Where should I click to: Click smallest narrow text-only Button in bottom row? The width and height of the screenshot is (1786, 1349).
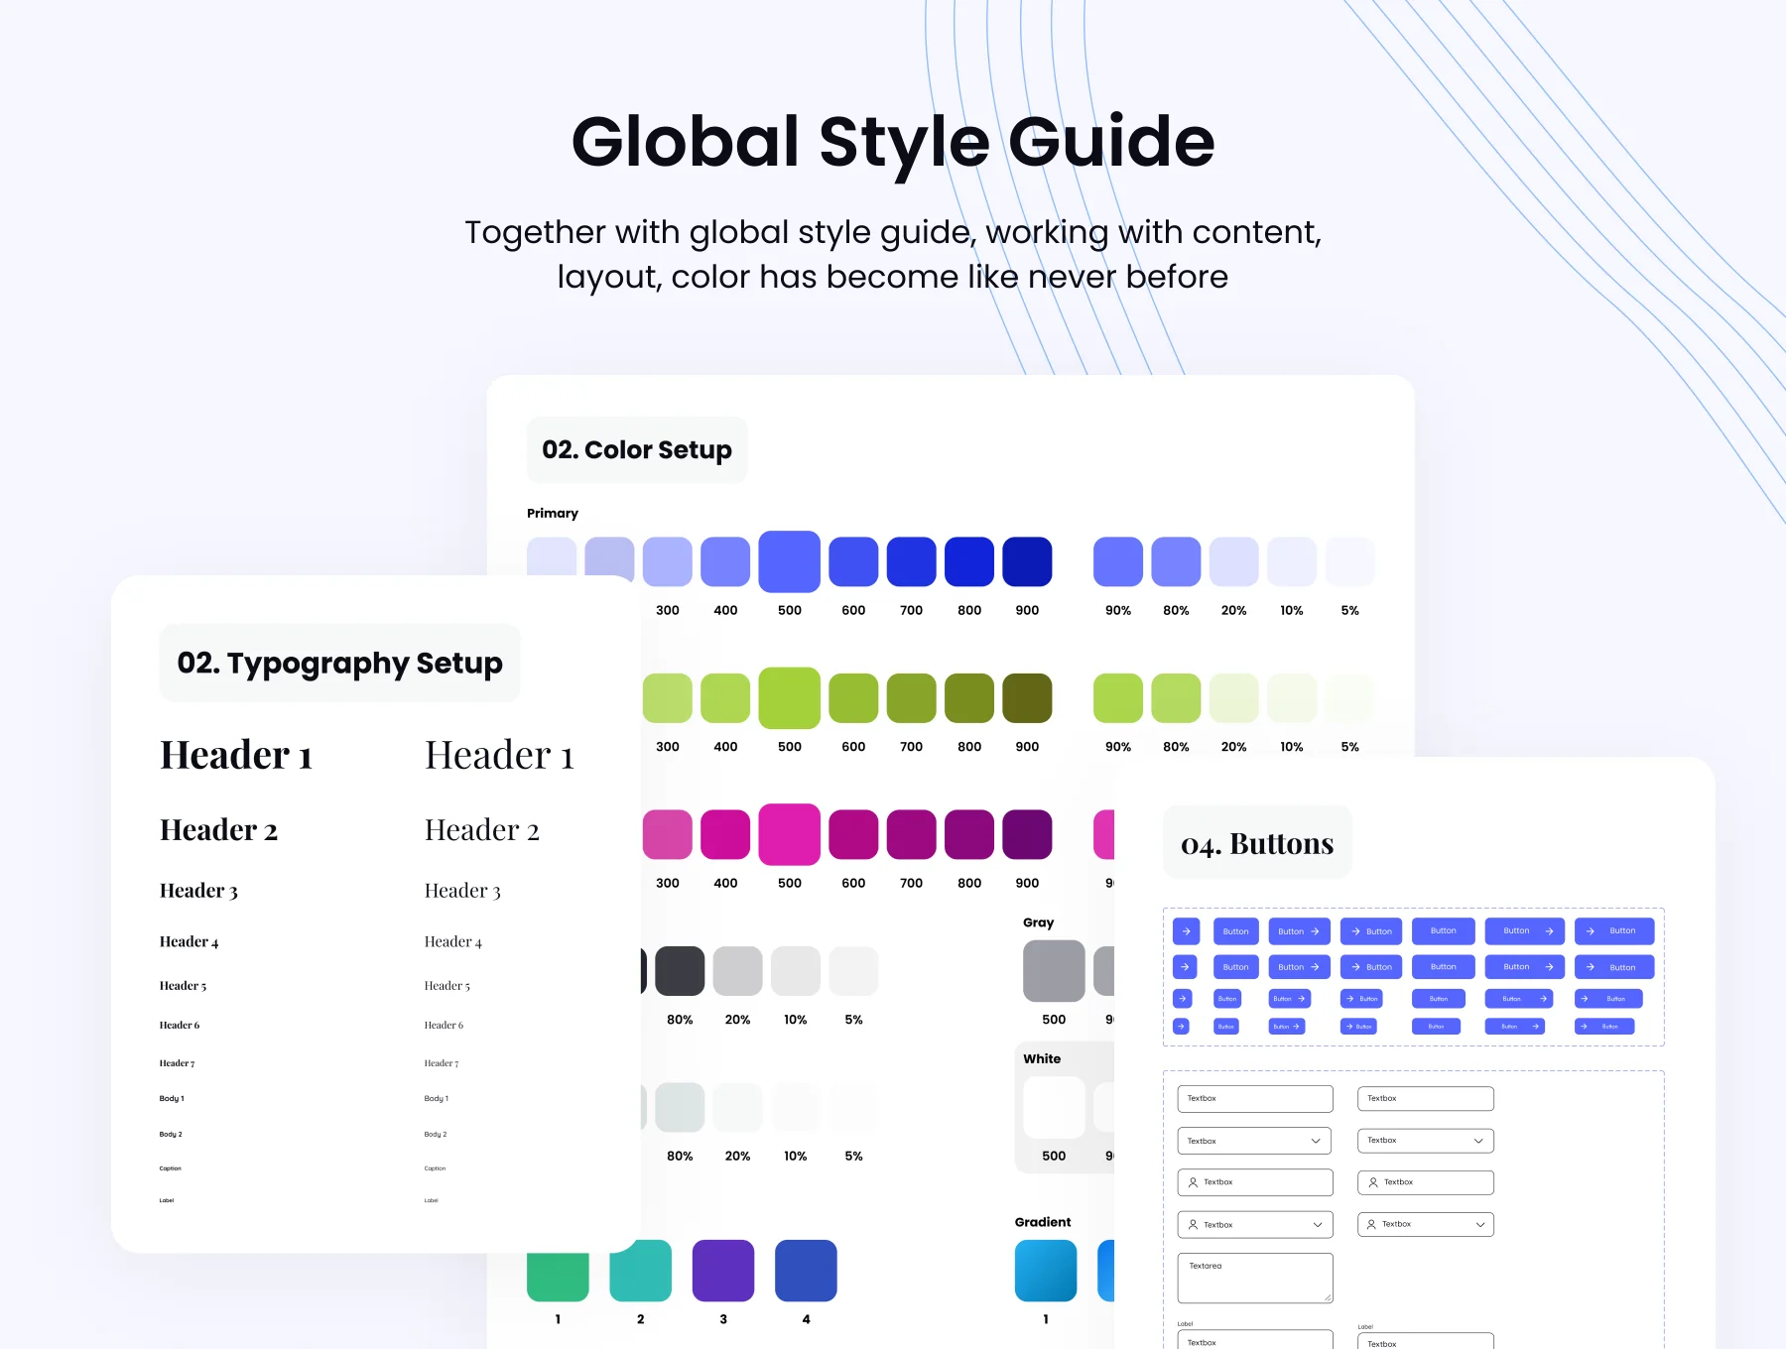(x=1226, y=1027)
